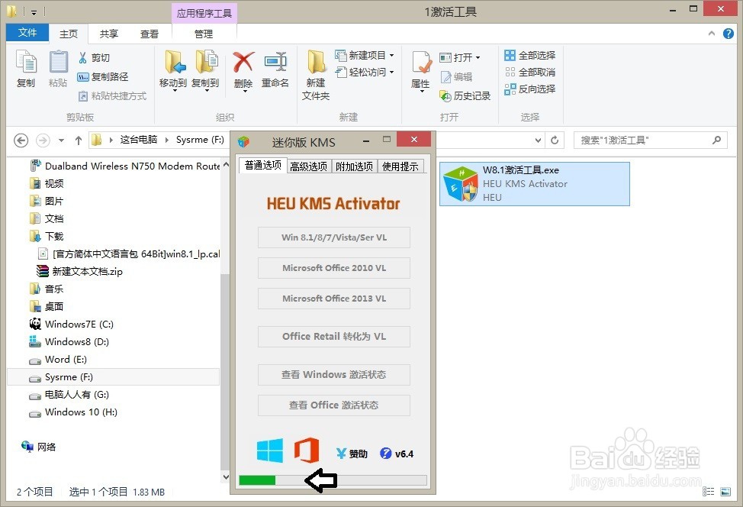Image resolution: width=743 pixels, height=507 pixels.
Task: Open the 桌面 Desktop folder
Action: 47,306
